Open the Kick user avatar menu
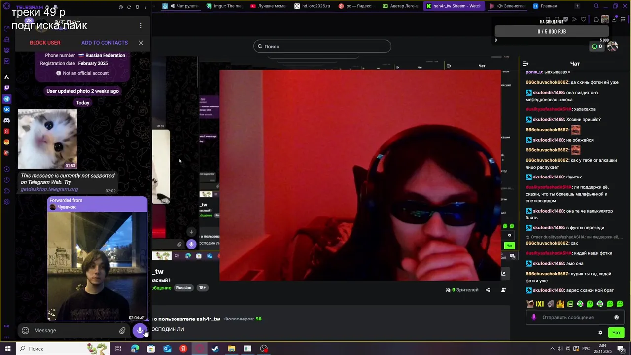This screenshot has height=355, width=631. coord(613,46)
